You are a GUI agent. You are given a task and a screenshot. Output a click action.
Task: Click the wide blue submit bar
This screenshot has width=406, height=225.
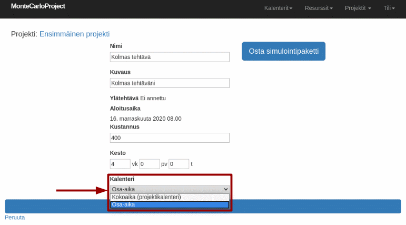click(x=53, y=206)
